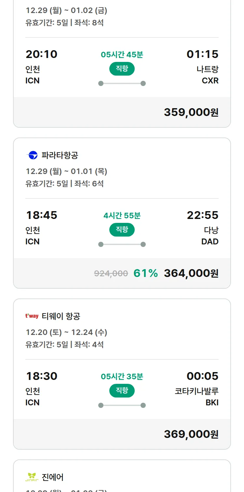Click the route line on Kota Kinabalu flight
244x492 pixels.
pos(122,405)
